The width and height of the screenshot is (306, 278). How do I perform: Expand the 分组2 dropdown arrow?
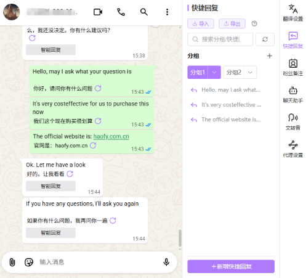(250, 72)
